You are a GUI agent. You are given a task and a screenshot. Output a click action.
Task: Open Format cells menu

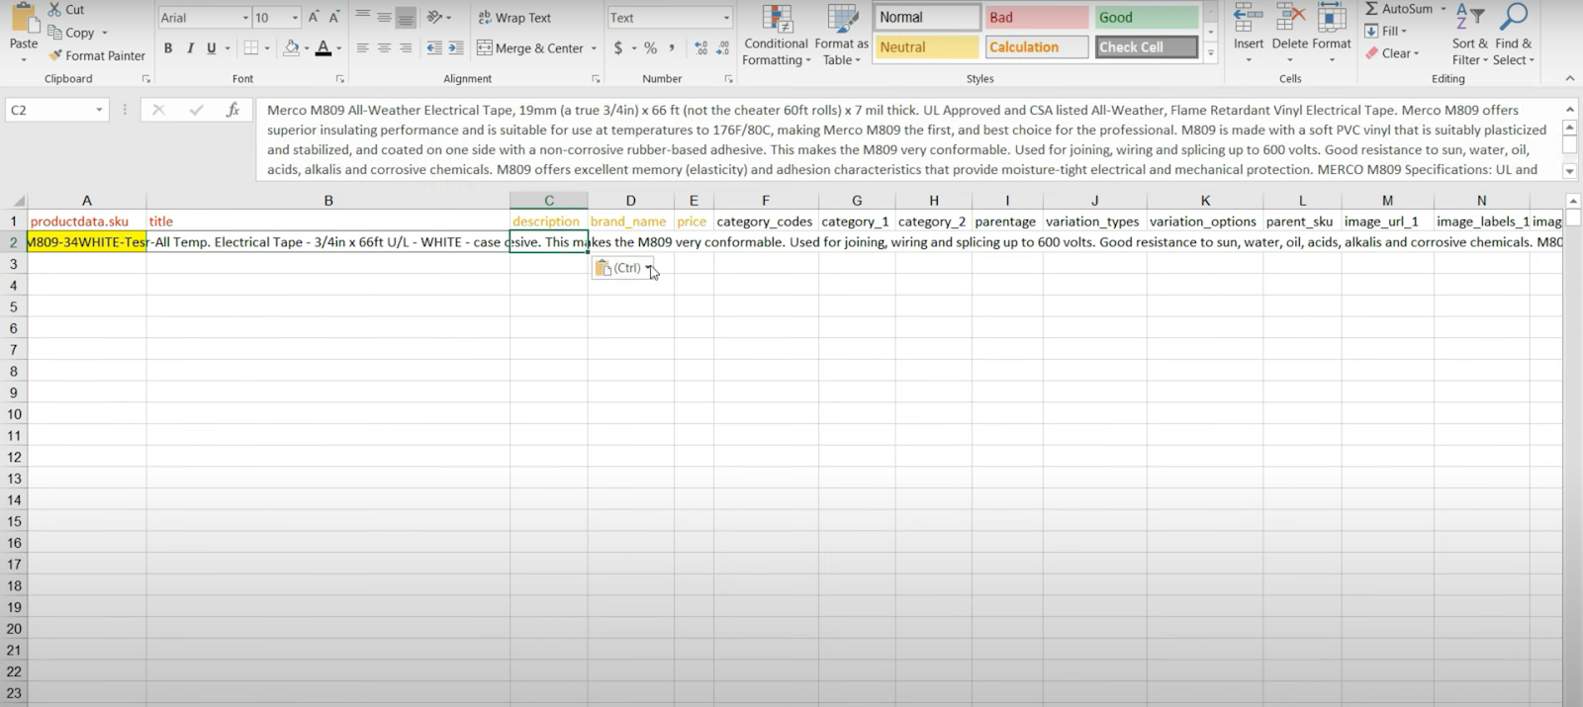[x=1331, y=35]
